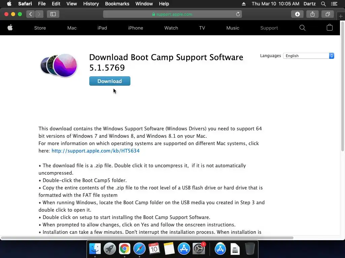
Task: Show the tab overview
Action: tap(327, 14)
